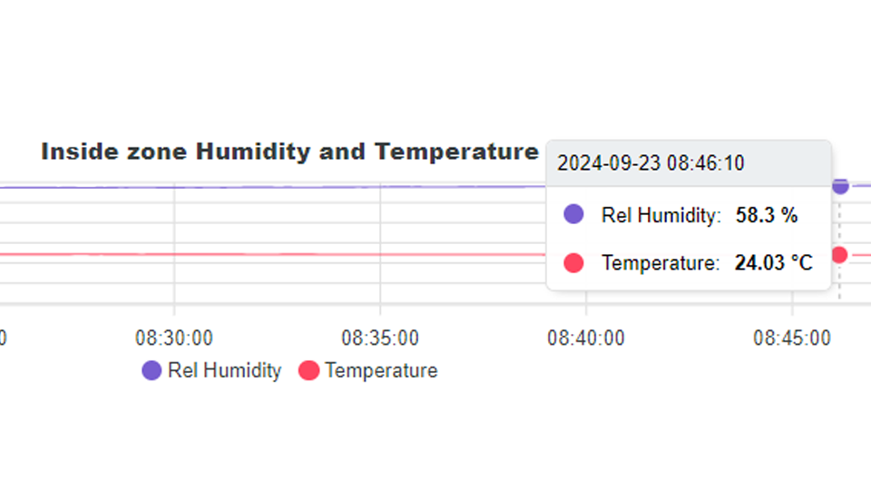Viewport: 871px width, 490px height.
Task: Click the purple dot in the tooltip
Action: (573, 214)
